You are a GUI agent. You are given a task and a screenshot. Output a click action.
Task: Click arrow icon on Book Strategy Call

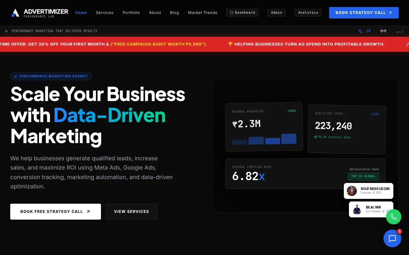[390, 13]
